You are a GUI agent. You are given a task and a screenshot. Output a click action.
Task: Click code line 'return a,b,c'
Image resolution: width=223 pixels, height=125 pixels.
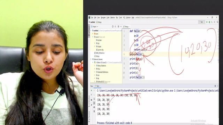coord(140,50)
